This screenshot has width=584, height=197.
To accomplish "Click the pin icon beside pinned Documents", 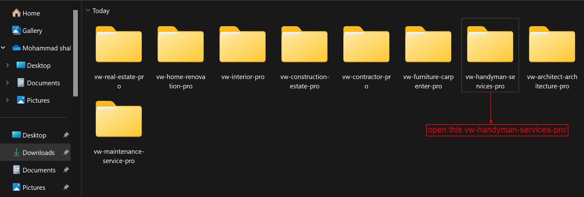I will (x=66, y=170).
